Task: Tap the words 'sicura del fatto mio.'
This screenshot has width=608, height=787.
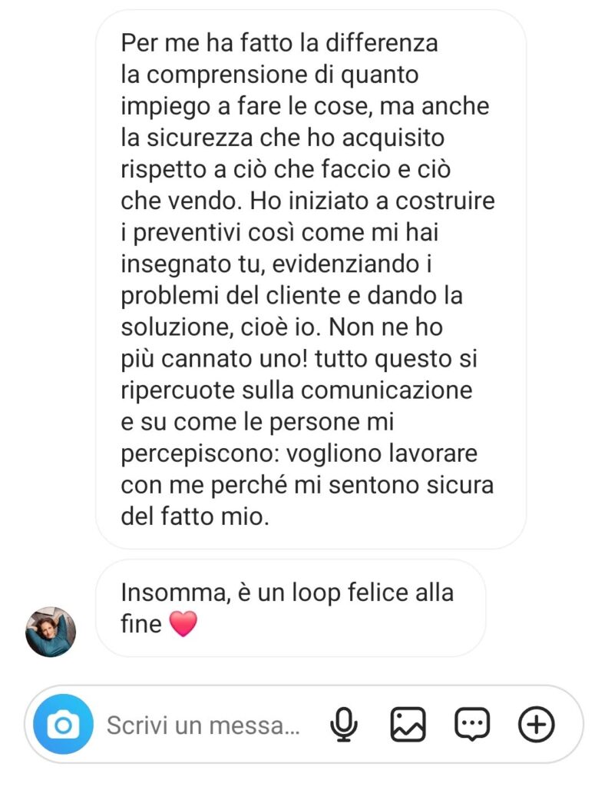Action: 307,500
